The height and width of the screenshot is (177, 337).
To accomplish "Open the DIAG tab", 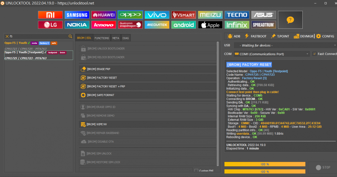I will coord(126,38).
